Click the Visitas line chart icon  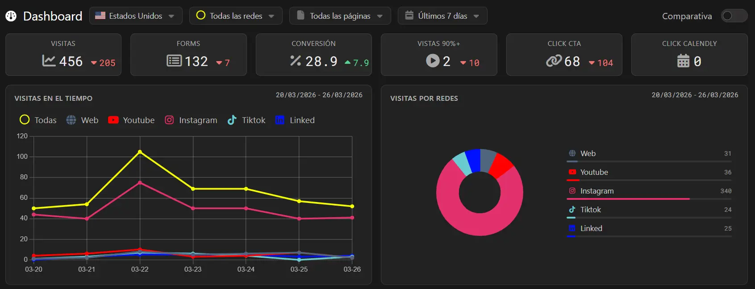49,61
